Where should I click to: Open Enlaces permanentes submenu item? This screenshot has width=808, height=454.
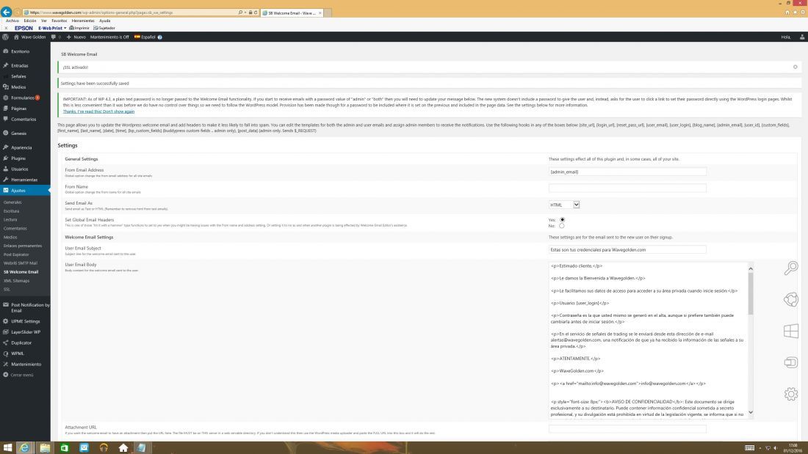point(23,246)
